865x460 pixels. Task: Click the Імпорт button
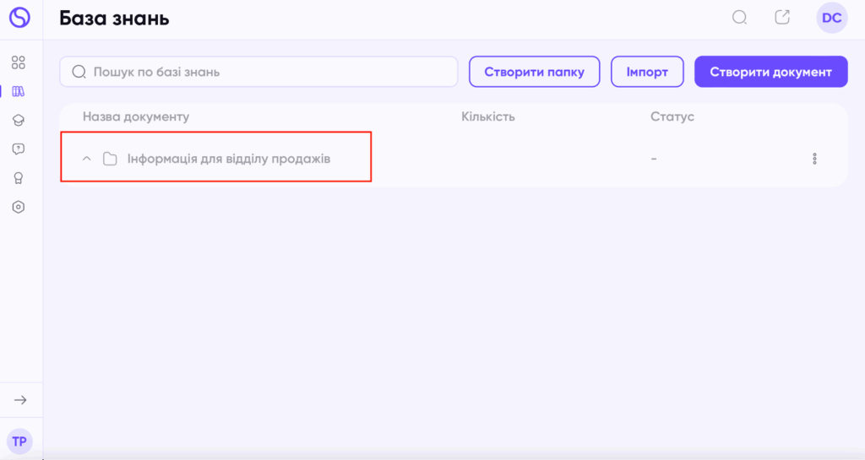click(x=647, y=72)
